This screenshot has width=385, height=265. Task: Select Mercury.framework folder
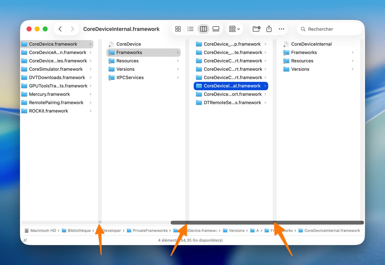coord(49,94)
